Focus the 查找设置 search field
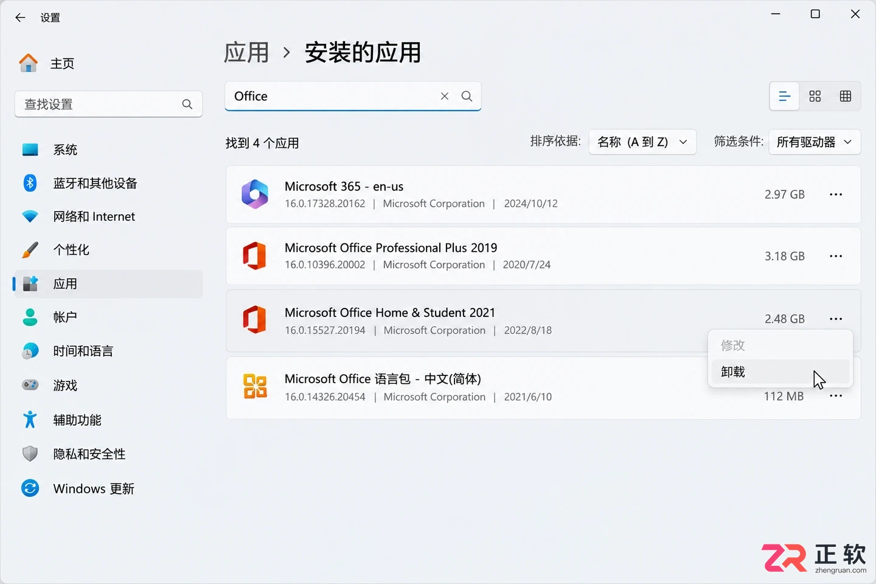The height and width of the screenshot is (584, 876). 108,104
